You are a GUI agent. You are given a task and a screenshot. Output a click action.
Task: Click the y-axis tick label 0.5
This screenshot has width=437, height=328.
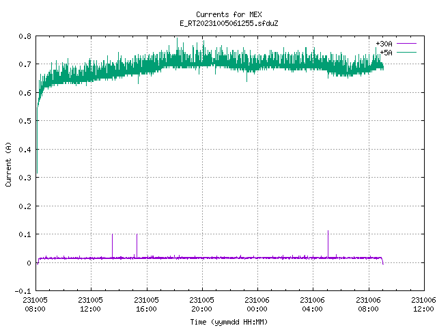[x=25, y=121]
